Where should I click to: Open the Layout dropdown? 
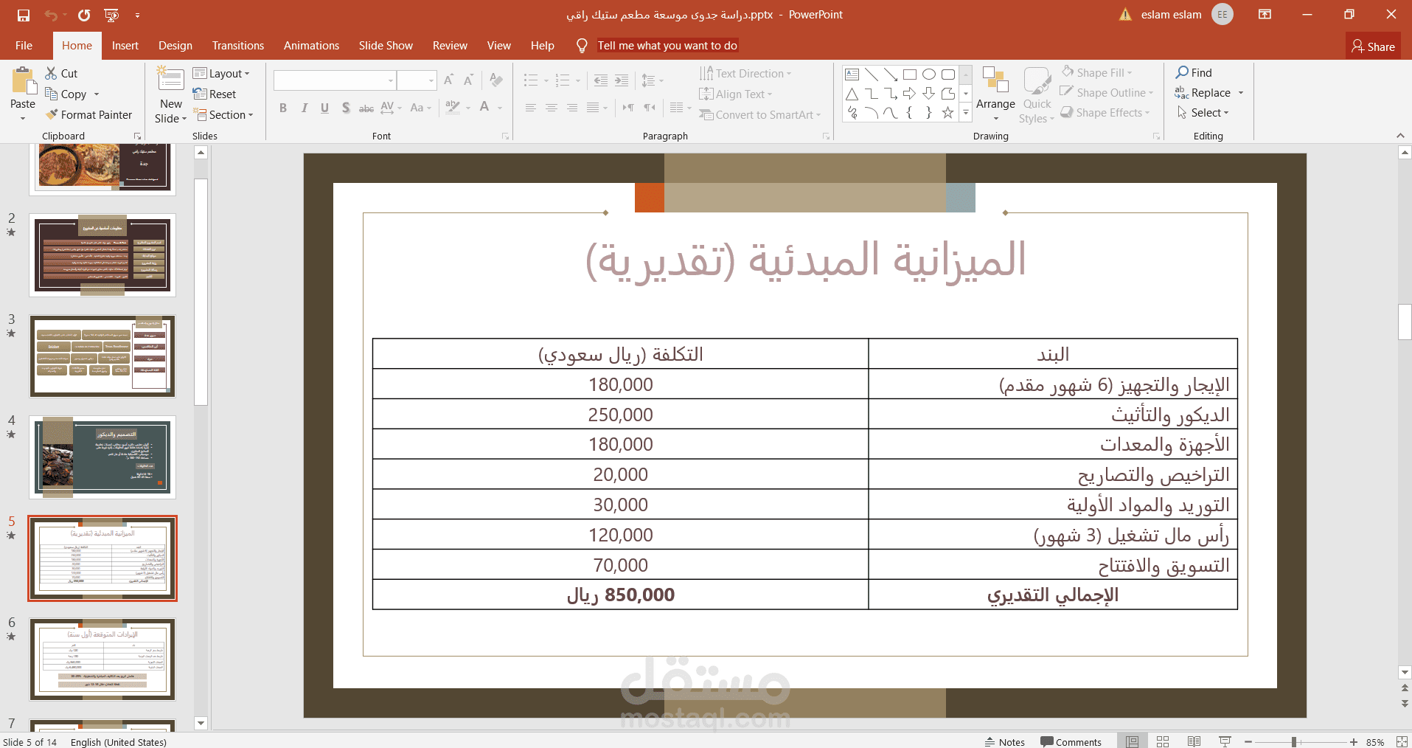click(x=221, y=73)
